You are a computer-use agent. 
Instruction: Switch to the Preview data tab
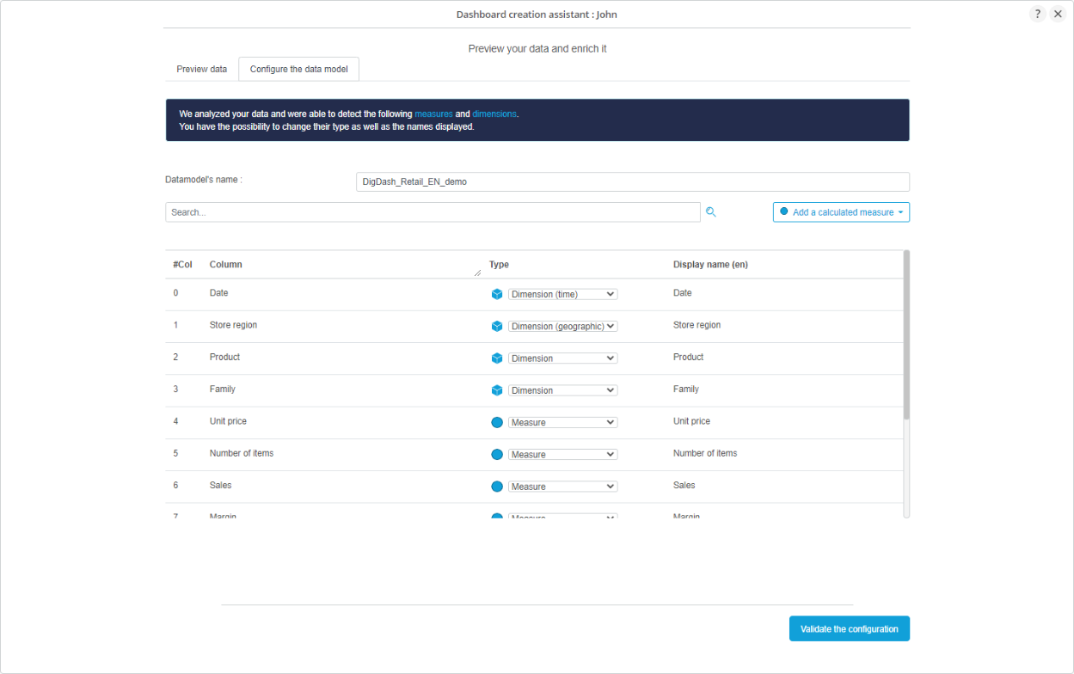(202, 69)
